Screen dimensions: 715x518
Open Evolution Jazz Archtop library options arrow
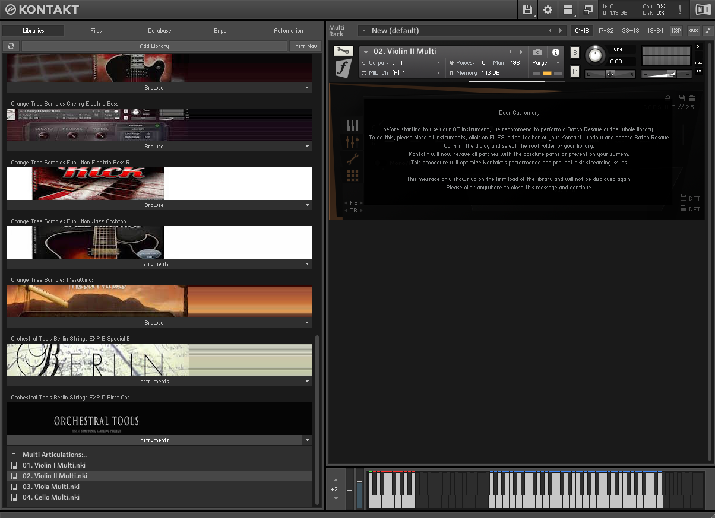pyautogui.click(x=307, y=263)
